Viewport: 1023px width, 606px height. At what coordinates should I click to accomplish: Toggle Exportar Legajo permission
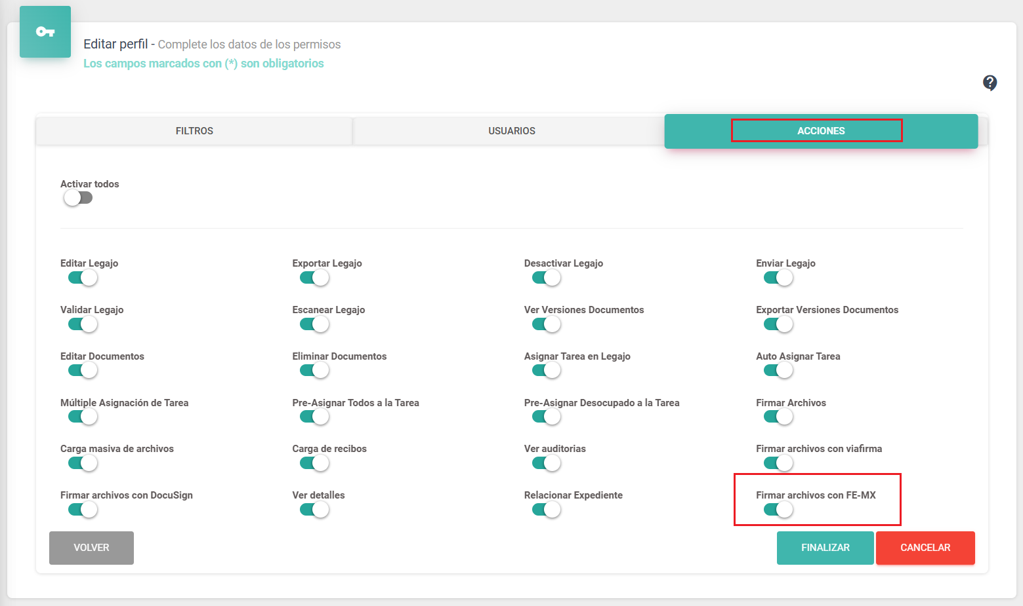point(314,278)
